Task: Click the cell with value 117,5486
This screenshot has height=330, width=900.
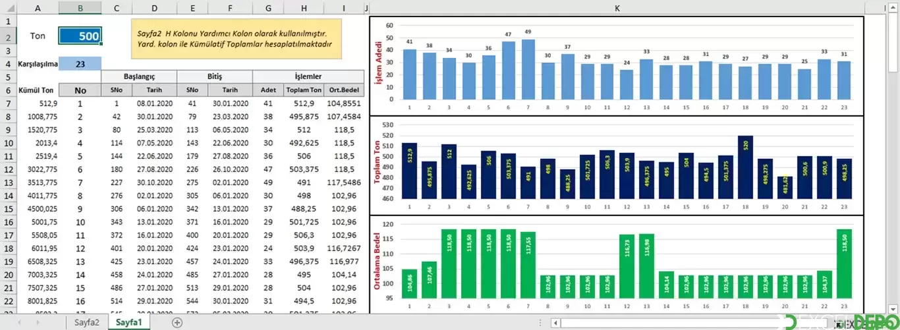Action: tap(343, 182)
